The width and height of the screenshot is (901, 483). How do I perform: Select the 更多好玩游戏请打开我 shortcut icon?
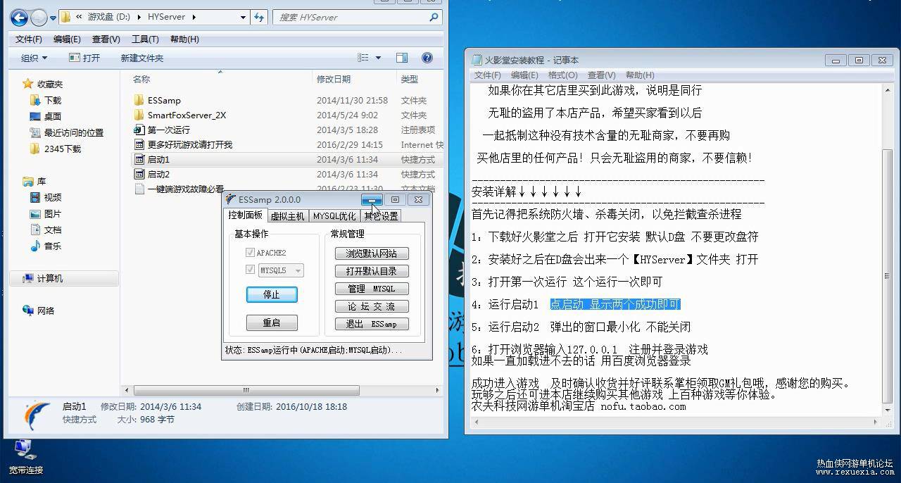coord(139,144)
